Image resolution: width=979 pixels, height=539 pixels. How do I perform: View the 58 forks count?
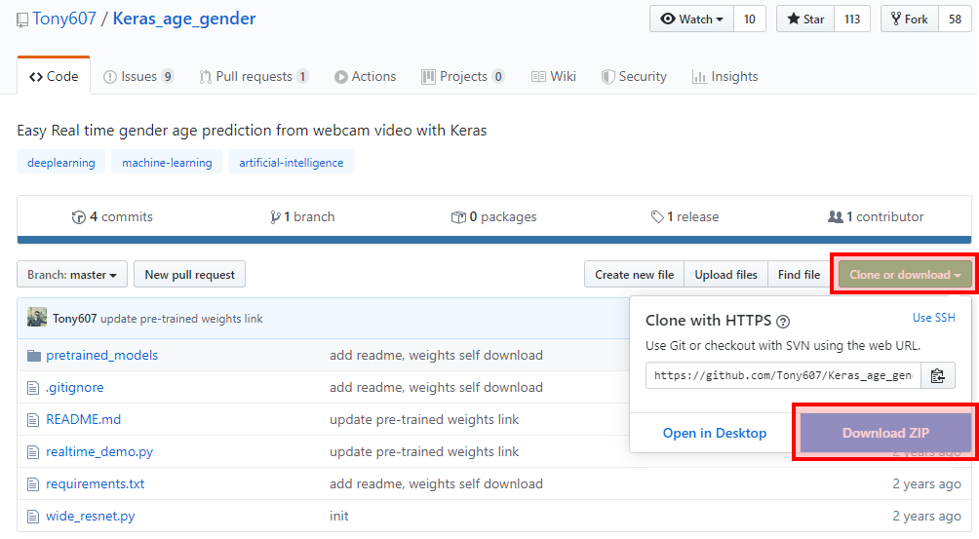(955, 19)
